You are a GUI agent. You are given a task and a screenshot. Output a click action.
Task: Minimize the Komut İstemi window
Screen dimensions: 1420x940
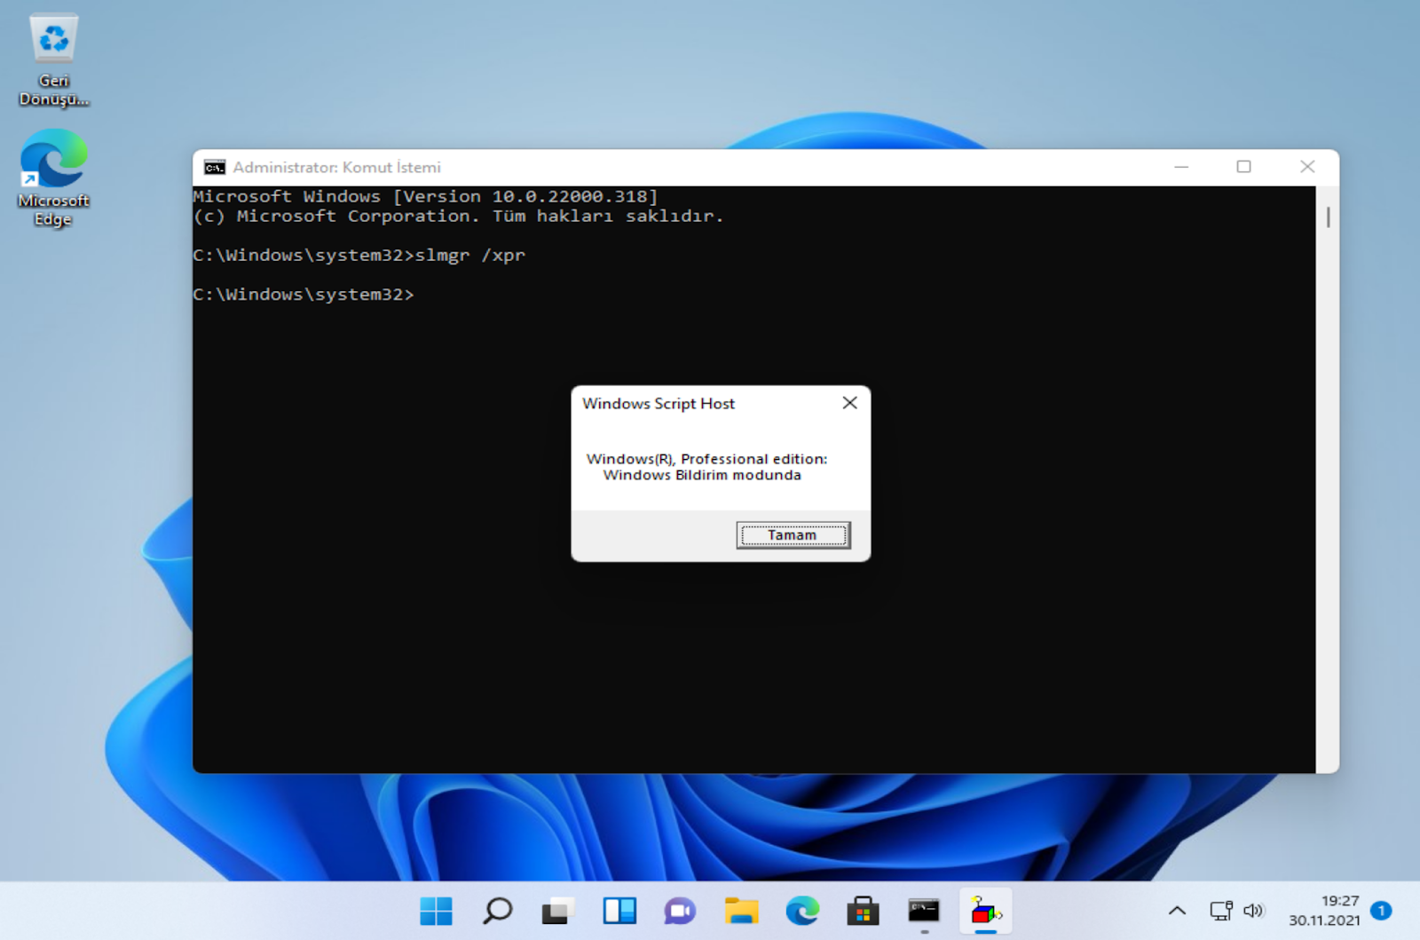pyautogui.click(x=1181, y=167)
